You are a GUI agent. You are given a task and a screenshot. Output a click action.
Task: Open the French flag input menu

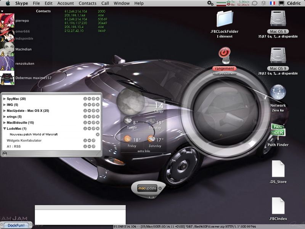click(x=273, y=3)
